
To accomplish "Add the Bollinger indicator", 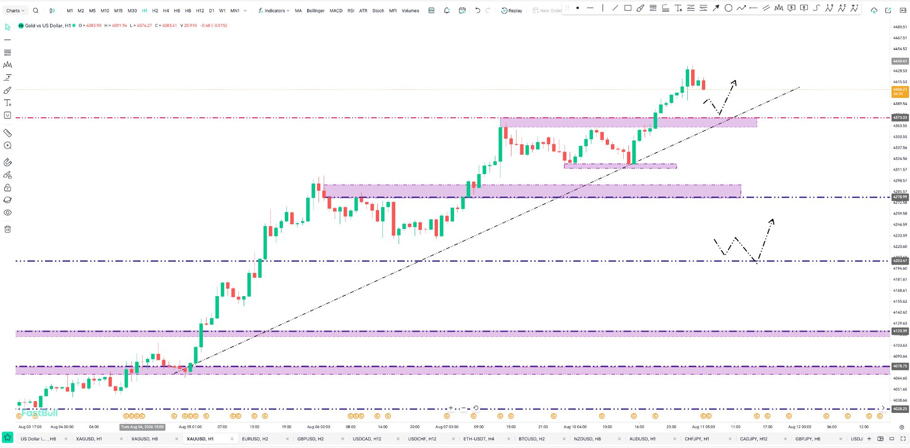I will (316, 10).
